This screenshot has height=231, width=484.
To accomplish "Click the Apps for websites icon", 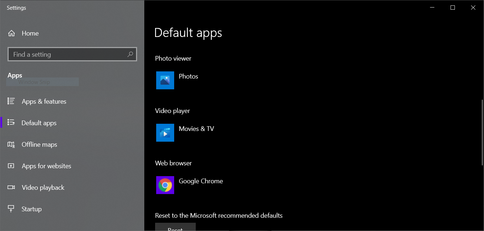I will (11, 166).
